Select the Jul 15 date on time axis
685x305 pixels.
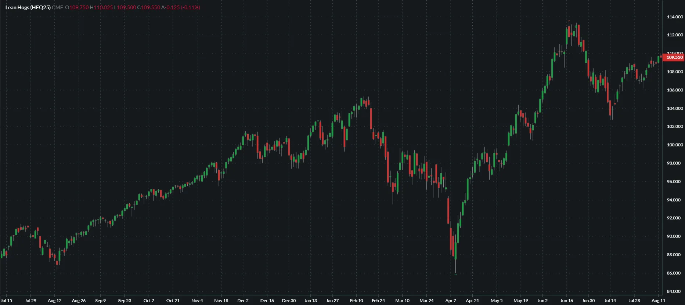(7, 301)
